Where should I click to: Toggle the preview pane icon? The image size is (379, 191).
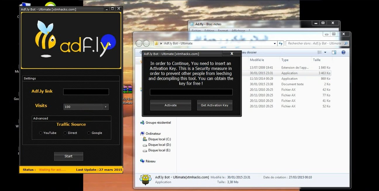click(334, 52)
